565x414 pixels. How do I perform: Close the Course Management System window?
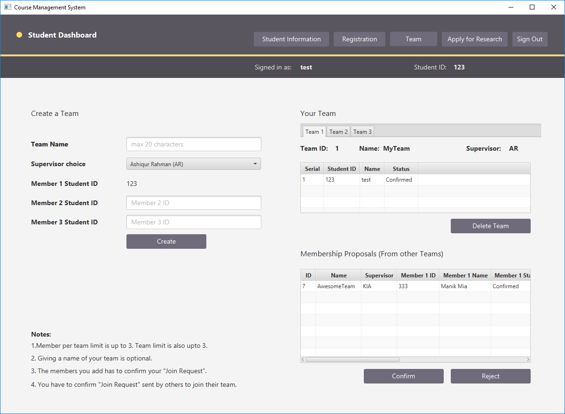554,7
